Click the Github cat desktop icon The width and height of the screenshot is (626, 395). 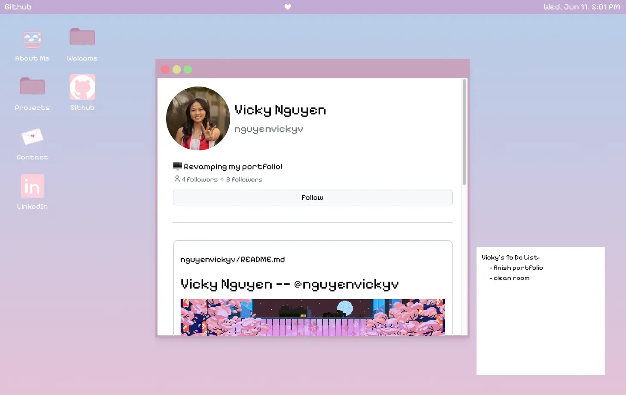pyautogui.click(x=82, y=87)
